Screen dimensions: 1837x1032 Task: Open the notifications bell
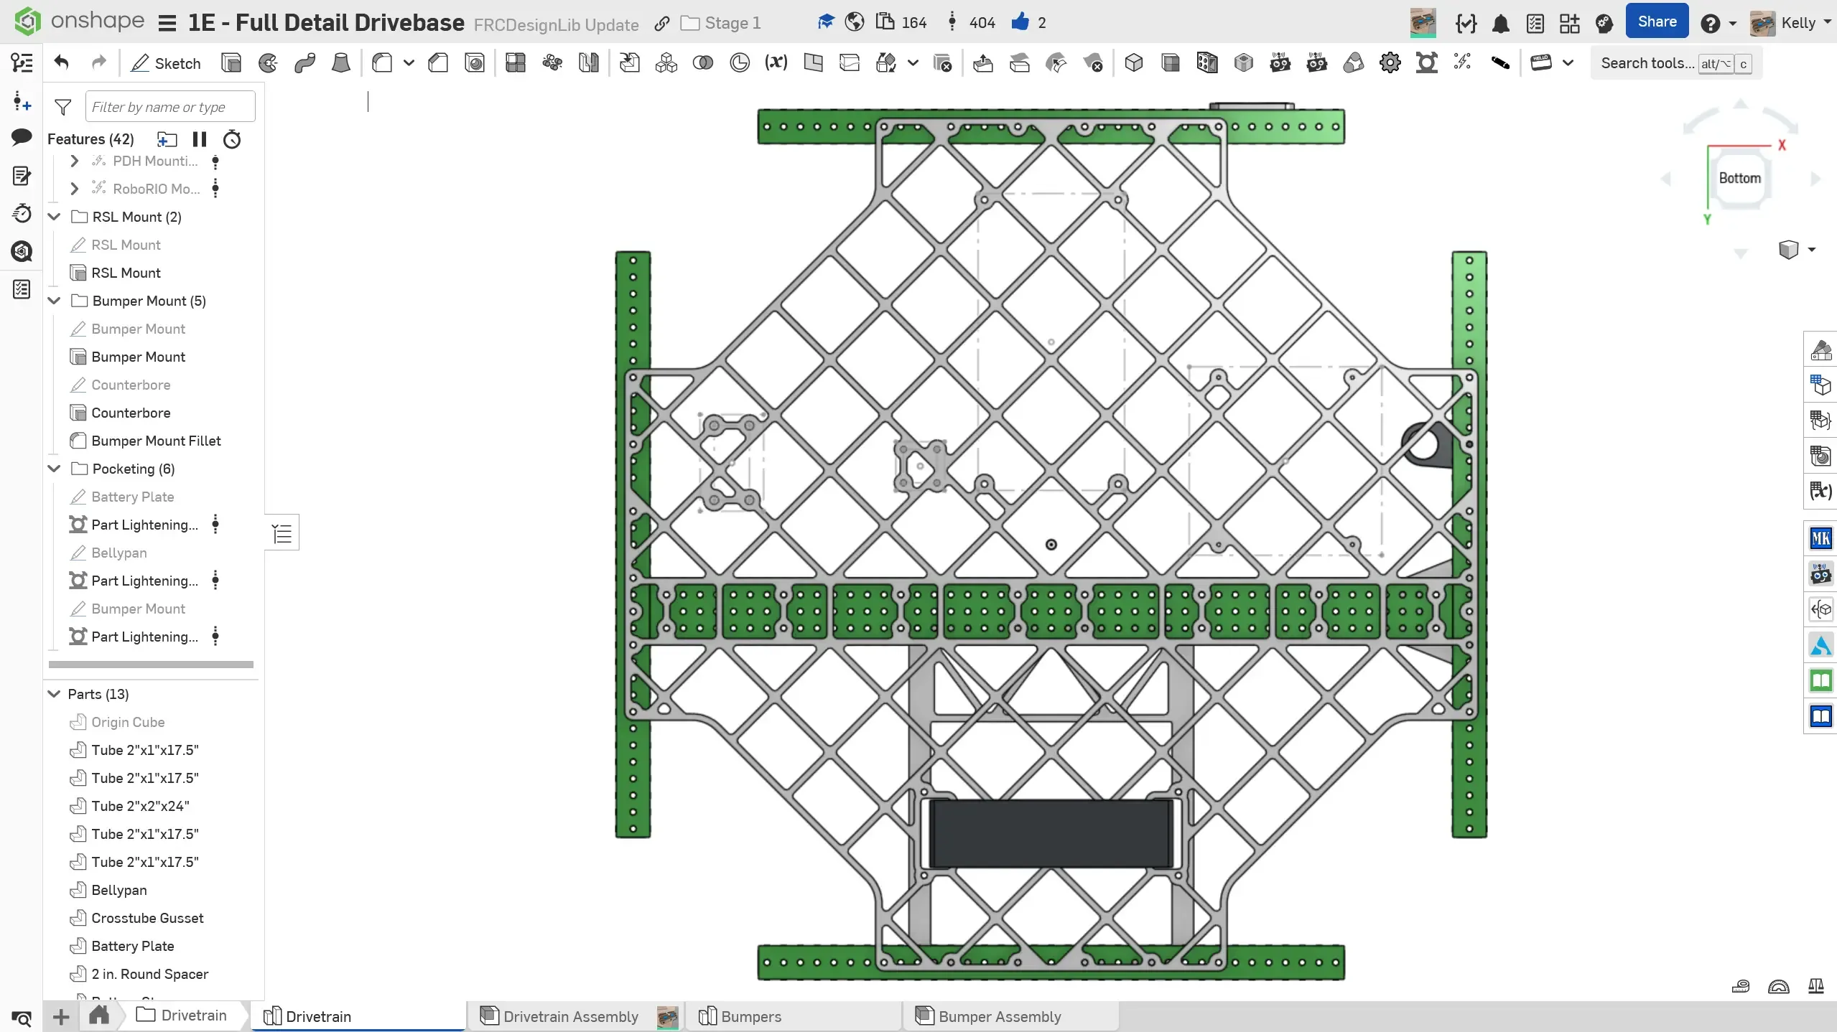click(x=1500, y=24)
